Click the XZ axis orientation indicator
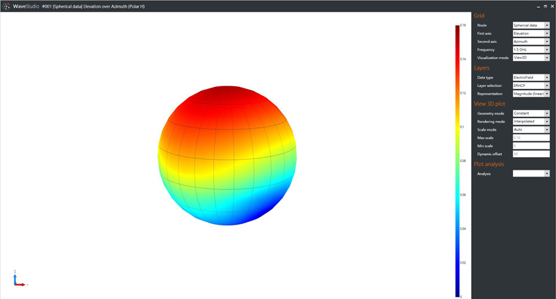The image size is (556, 299). [x=19, y=280]
